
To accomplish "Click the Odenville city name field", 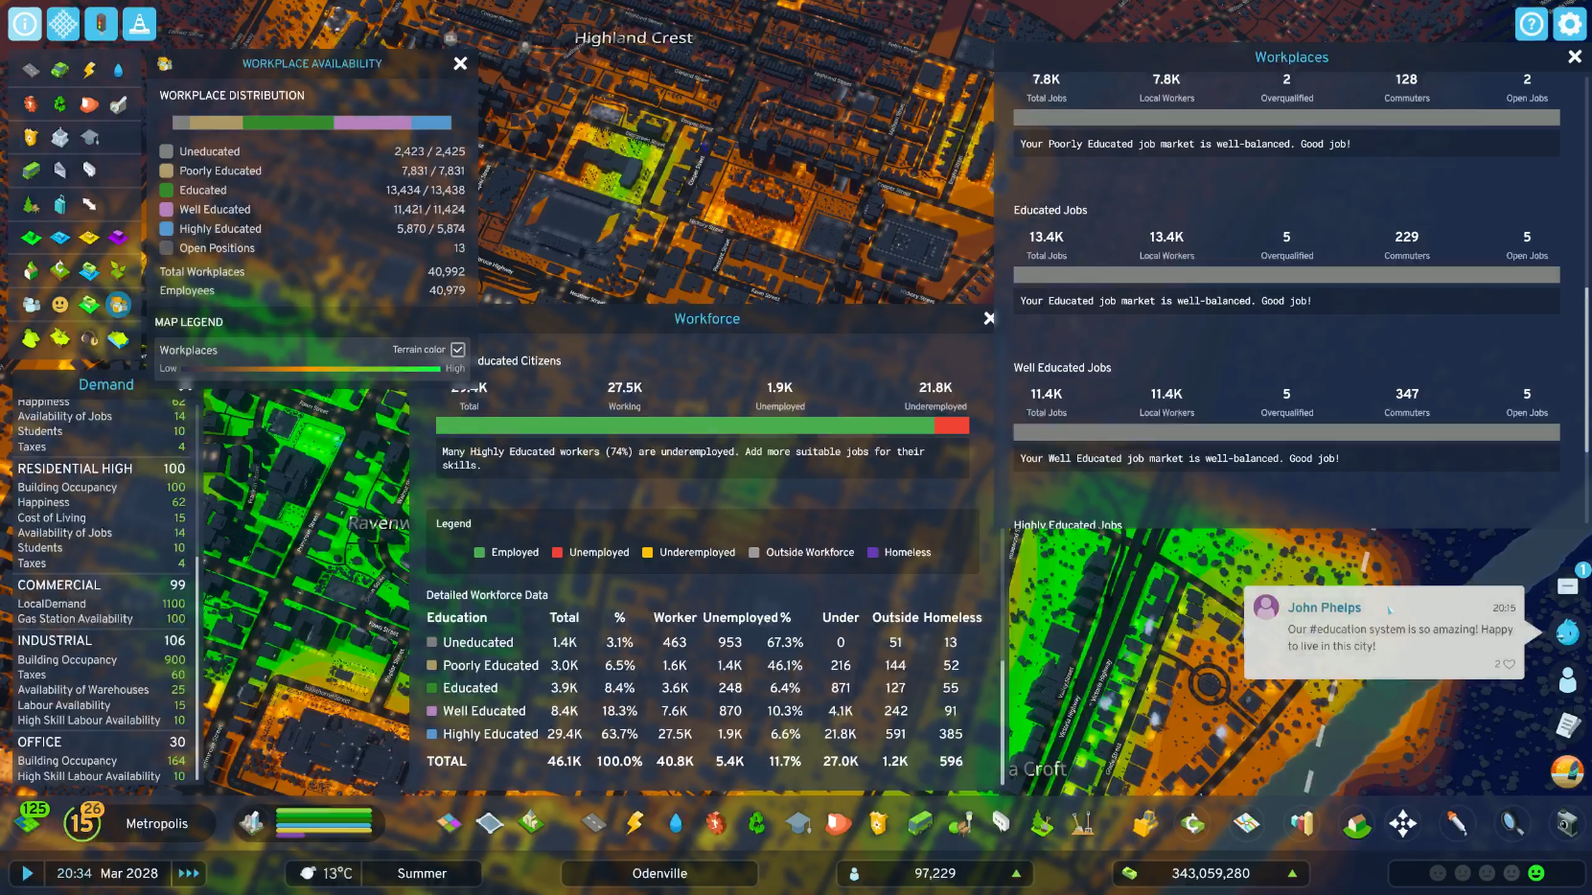I will [x=659, y=873].
